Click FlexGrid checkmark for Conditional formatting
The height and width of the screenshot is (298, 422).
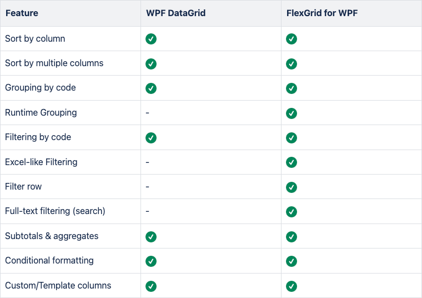[x=292, y=261]
